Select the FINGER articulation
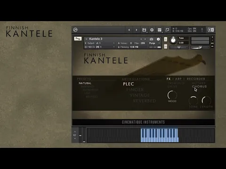226x169 pixels. [x=135, y=90]
